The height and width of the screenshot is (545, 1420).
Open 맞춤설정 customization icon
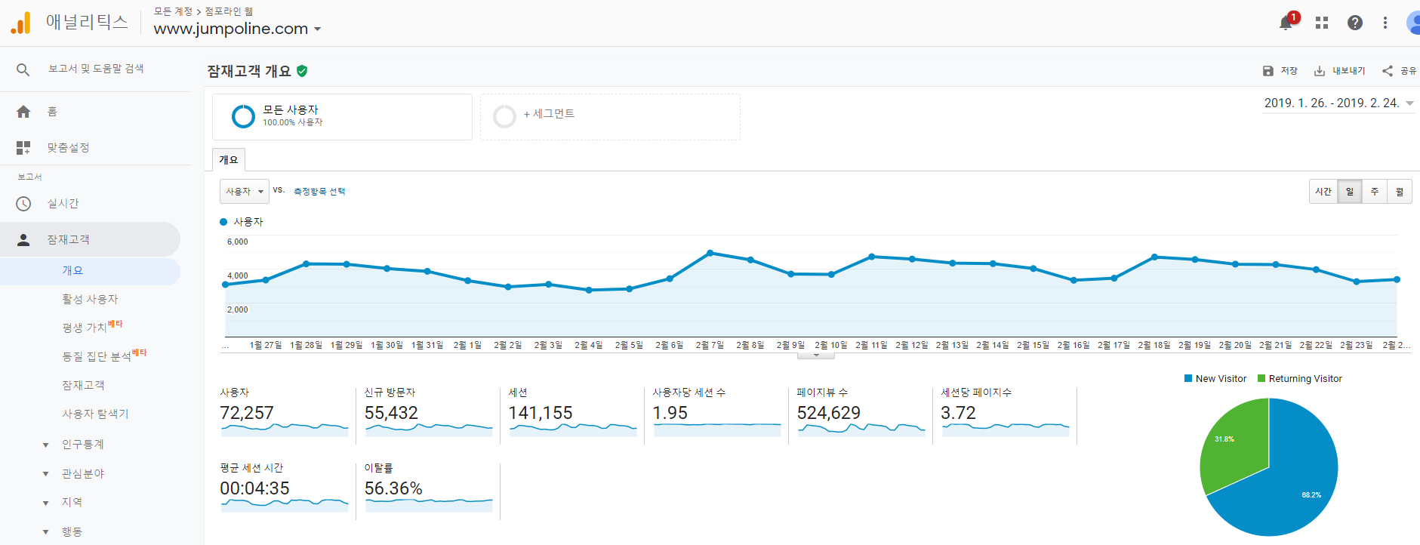(23, 148)
